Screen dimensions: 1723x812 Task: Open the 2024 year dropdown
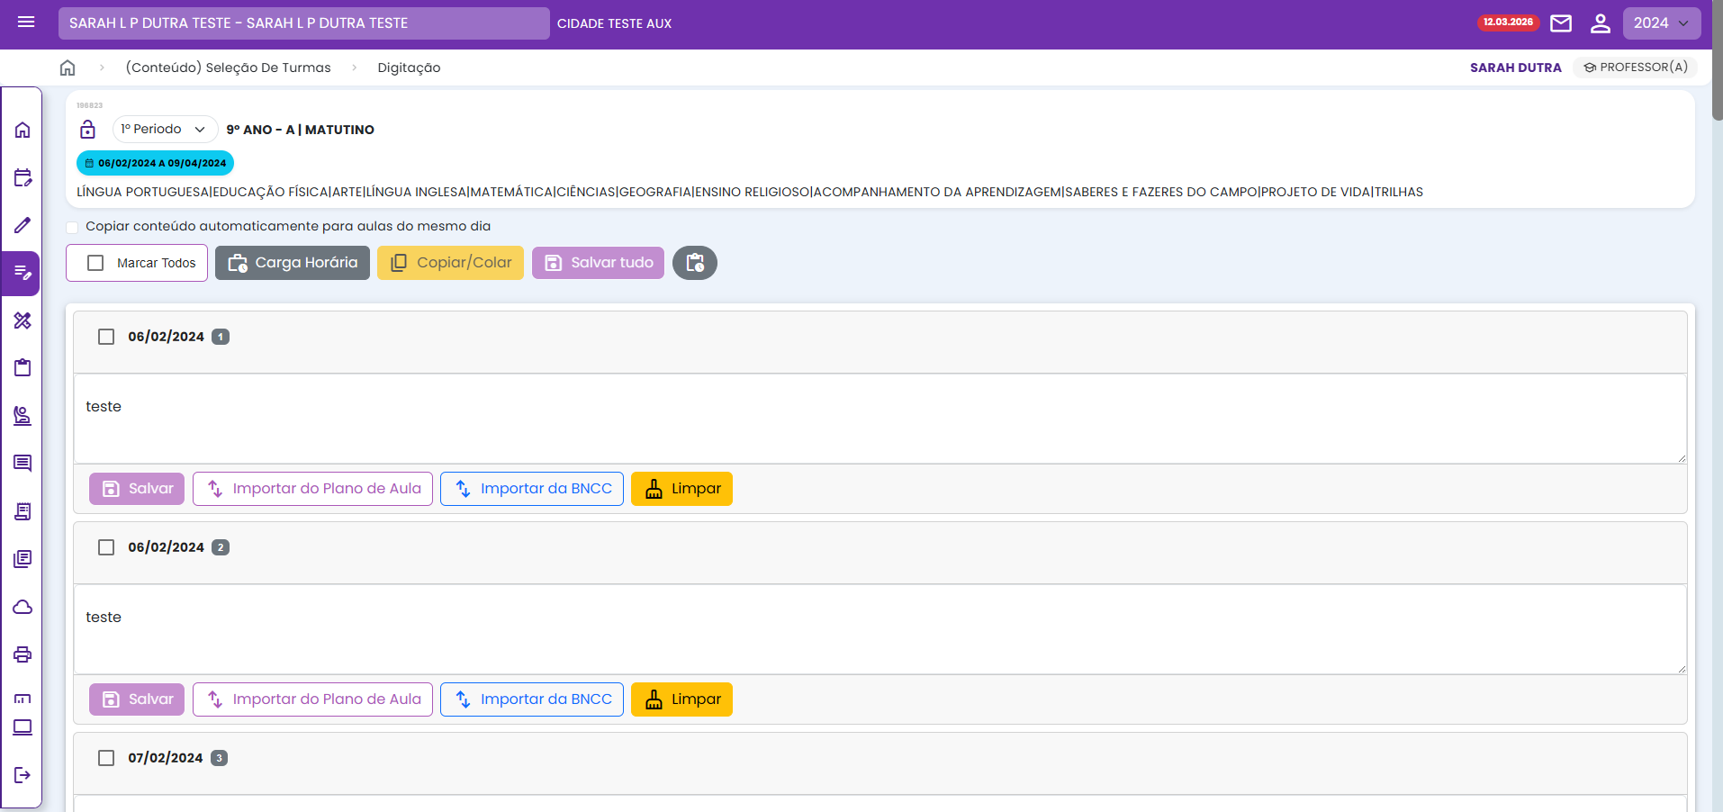1661,23
